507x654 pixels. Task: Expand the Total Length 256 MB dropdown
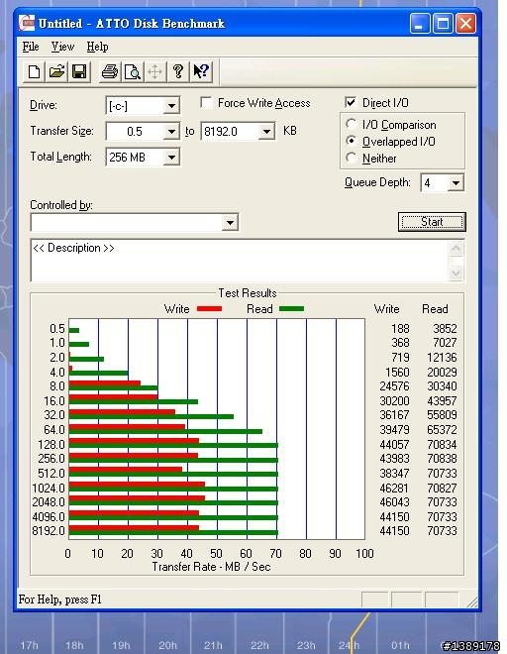pyautogui.click(x=171, y=158)
